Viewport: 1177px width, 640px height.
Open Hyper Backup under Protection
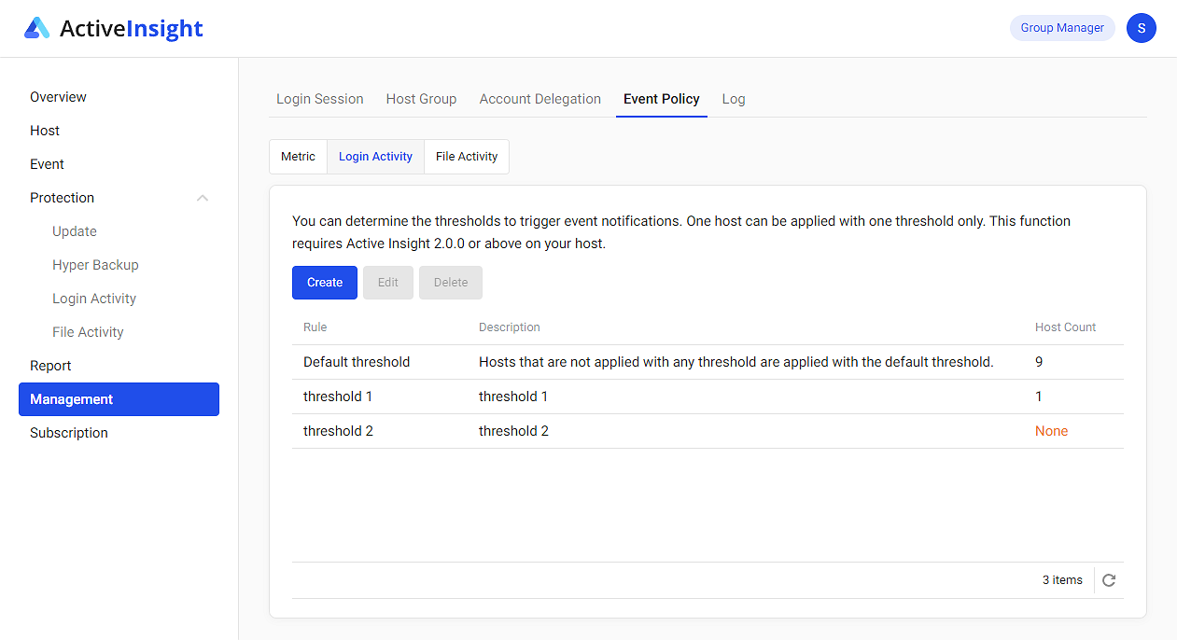[x=95, y=264]
